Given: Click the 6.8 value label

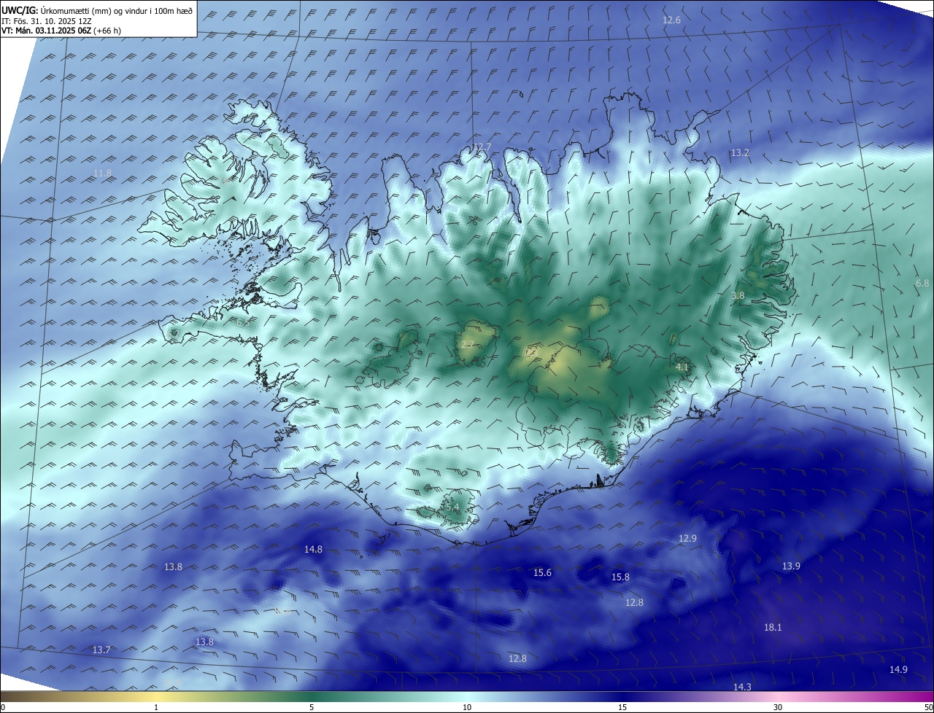Looking at the screenshot, I should [922, 283].
